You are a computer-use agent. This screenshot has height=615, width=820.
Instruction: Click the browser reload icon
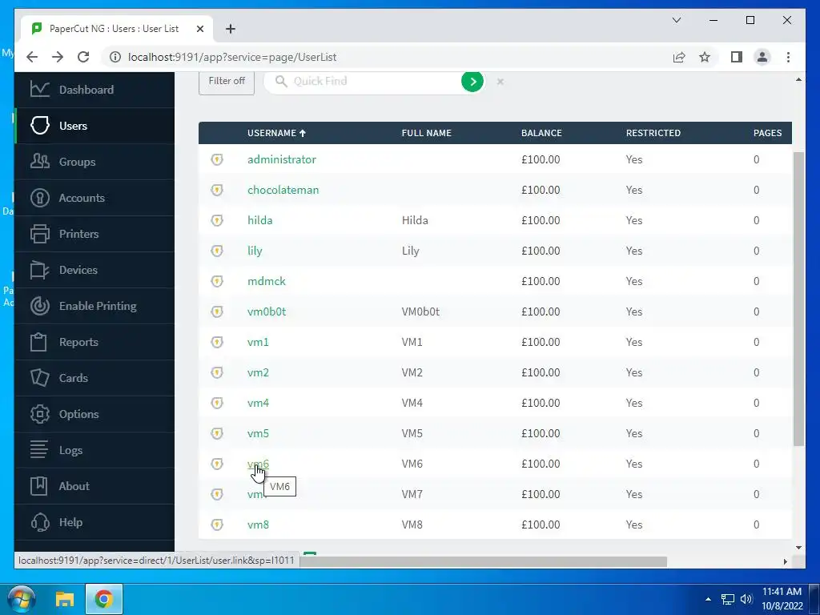pos(83,57)
